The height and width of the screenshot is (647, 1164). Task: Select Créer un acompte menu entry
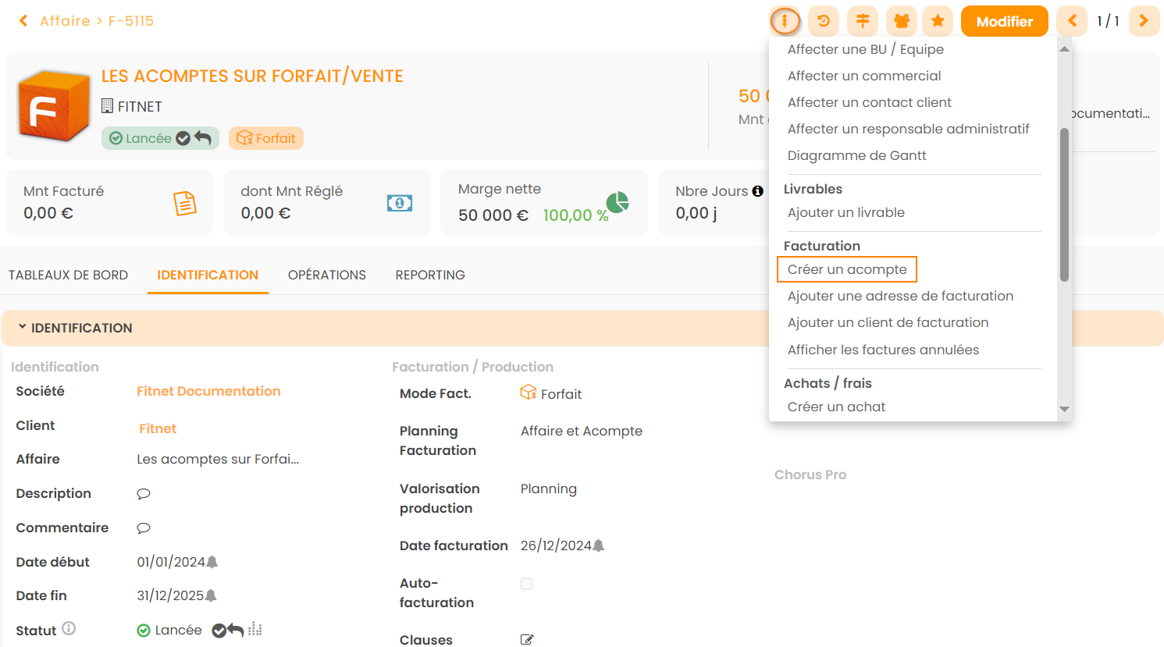coord(847,269)
